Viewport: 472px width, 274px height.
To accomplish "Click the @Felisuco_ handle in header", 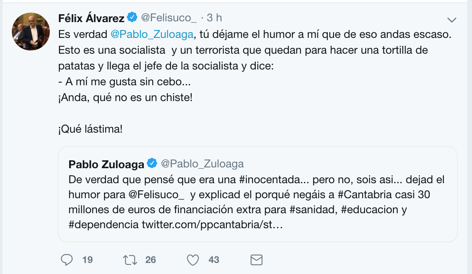I will tap(169, 18).
